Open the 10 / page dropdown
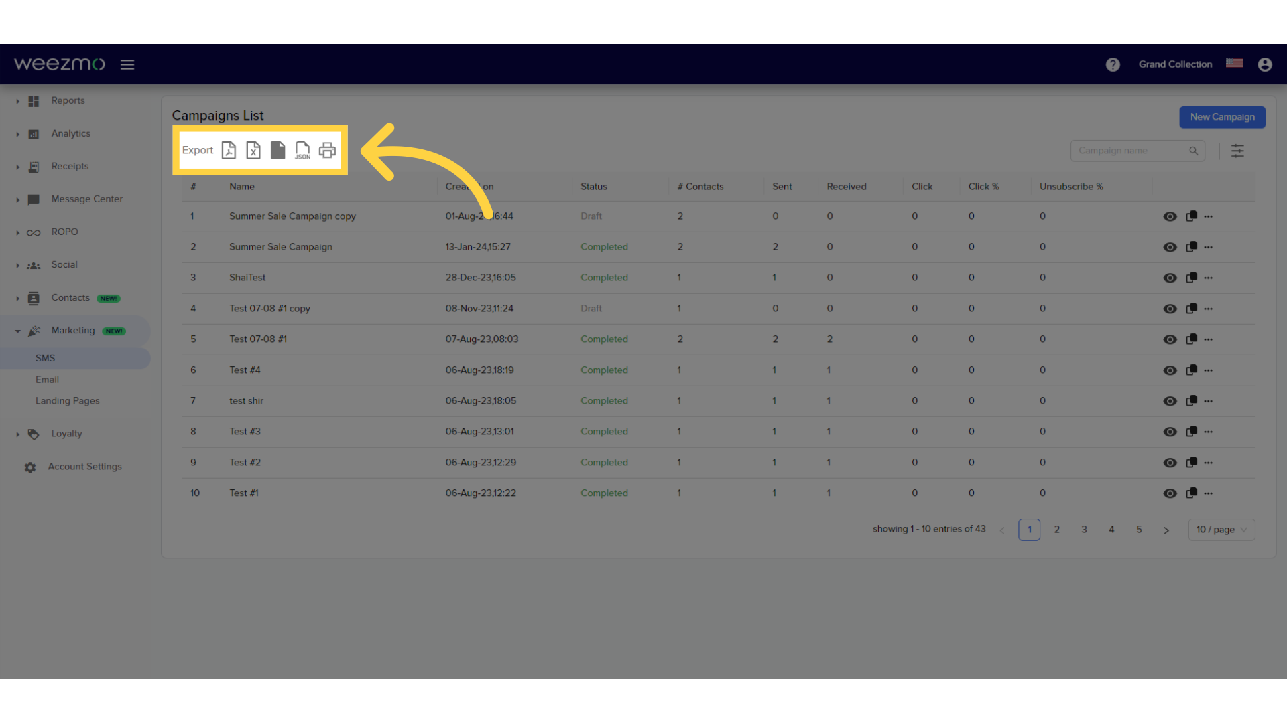The width and height of the screenshot is (1287, 723). point(1221,530)
